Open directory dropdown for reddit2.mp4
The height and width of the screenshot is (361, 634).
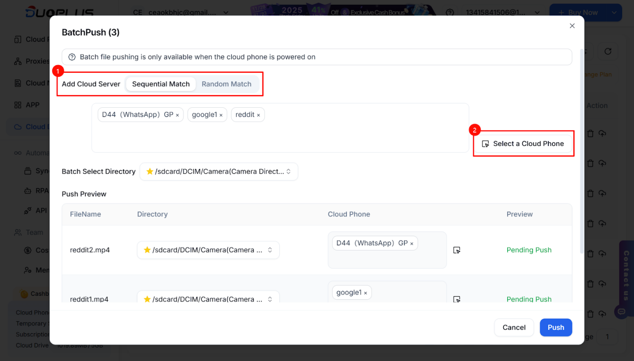point(208,250)
